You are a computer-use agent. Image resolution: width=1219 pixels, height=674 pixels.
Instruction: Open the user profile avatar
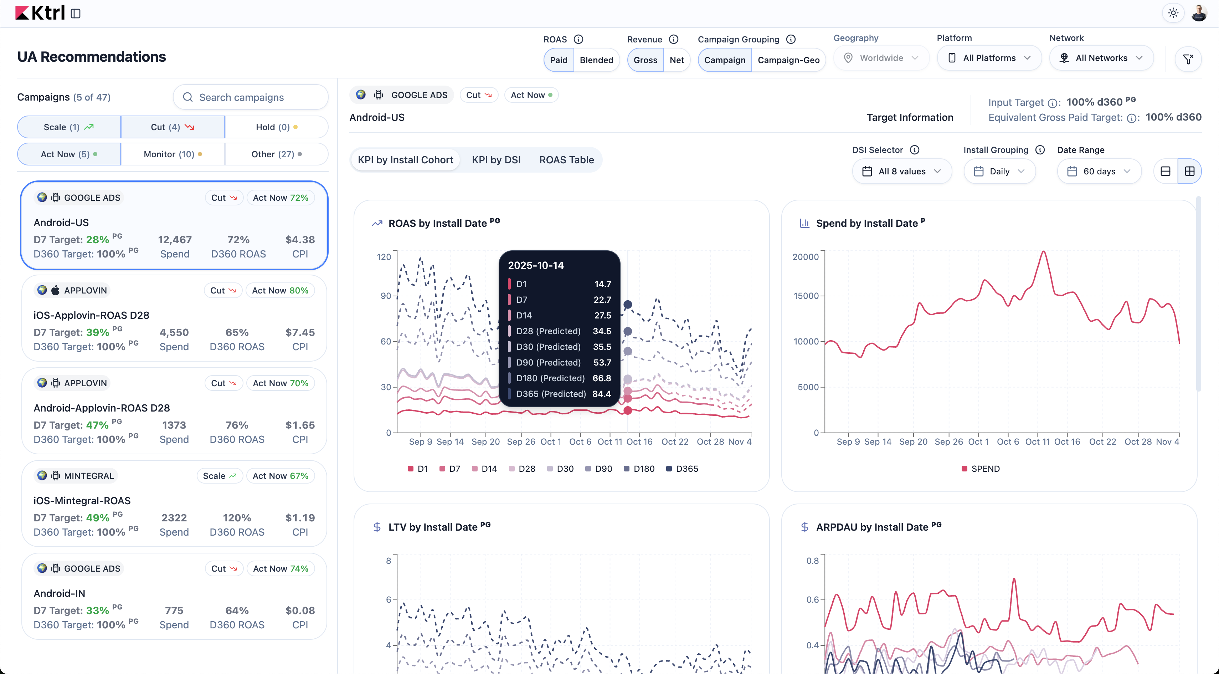point(1199,13)
